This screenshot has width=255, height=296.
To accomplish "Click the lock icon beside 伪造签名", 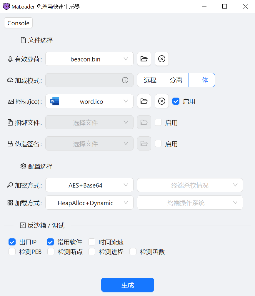I will point(10,144).
